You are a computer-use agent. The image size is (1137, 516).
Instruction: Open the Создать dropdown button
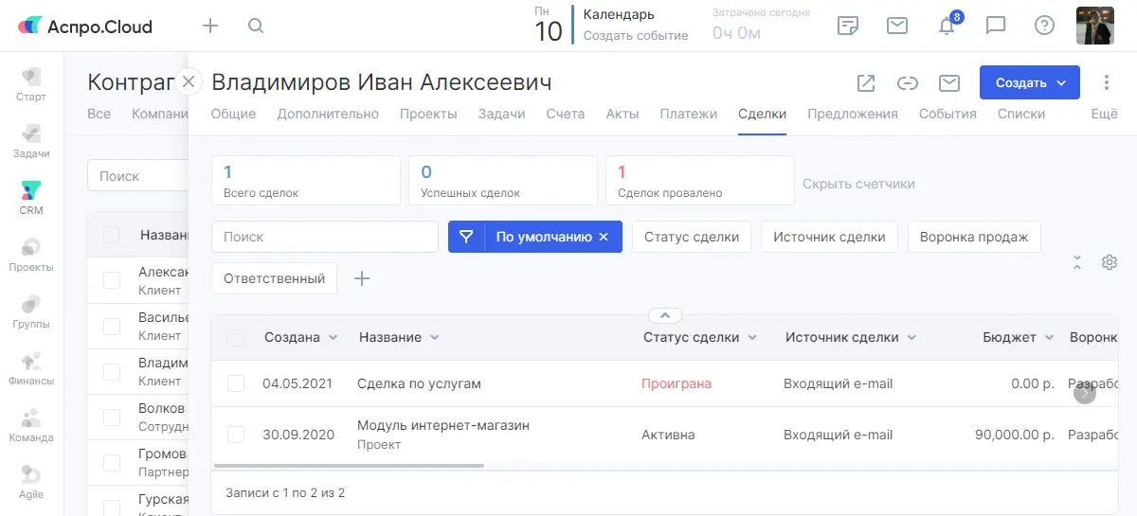coord(1029,83)
